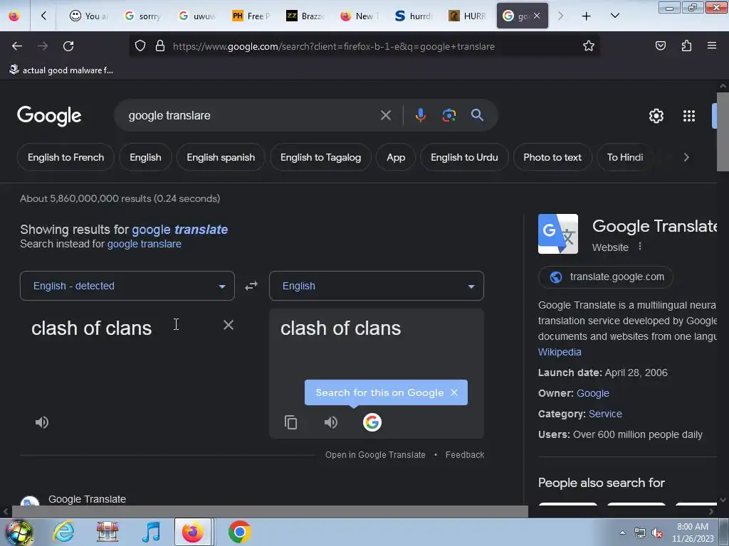Open translate.google.com website button
The image size is (729, 546).
pos(605,277)
